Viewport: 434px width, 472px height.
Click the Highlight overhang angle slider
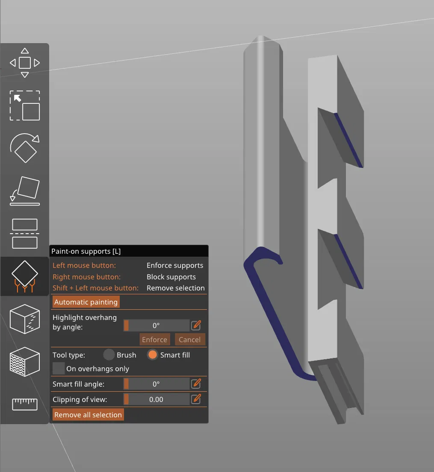[156, 325]
